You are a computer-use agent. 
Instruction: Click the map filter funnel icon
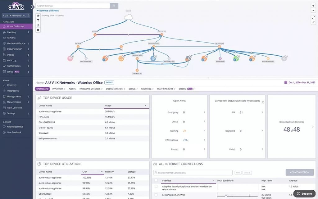pos(38,20)
